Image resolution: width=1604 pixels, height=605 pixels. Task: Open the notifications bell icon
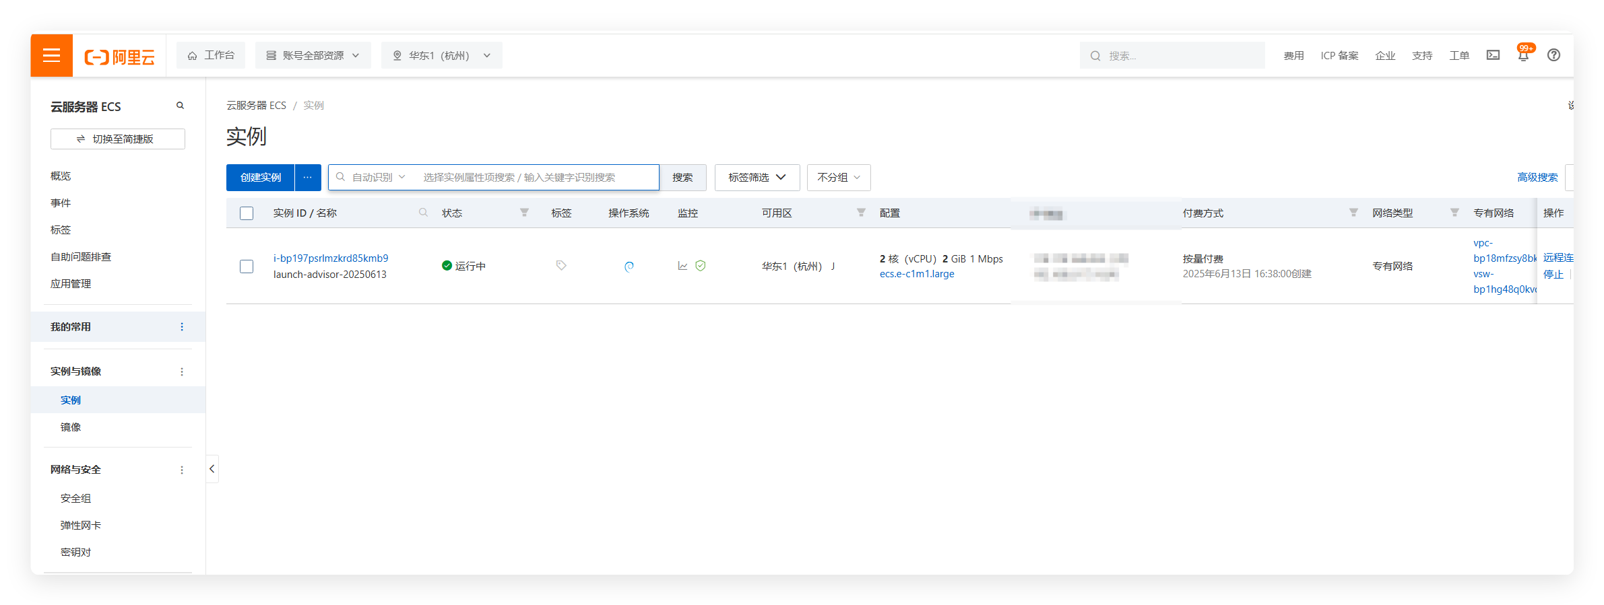coord(1523,56)
